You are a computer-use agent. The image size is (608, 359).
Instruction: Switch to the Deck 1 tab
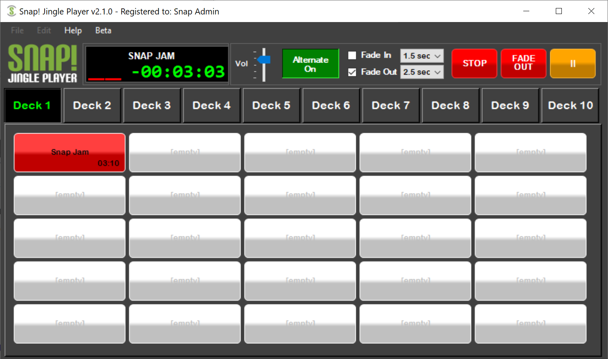[33, 105]
